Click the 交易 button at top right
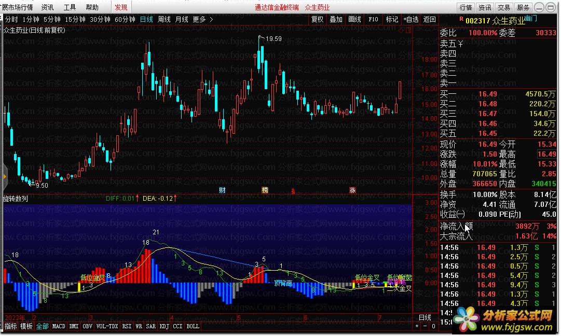 tap(504, 7)
